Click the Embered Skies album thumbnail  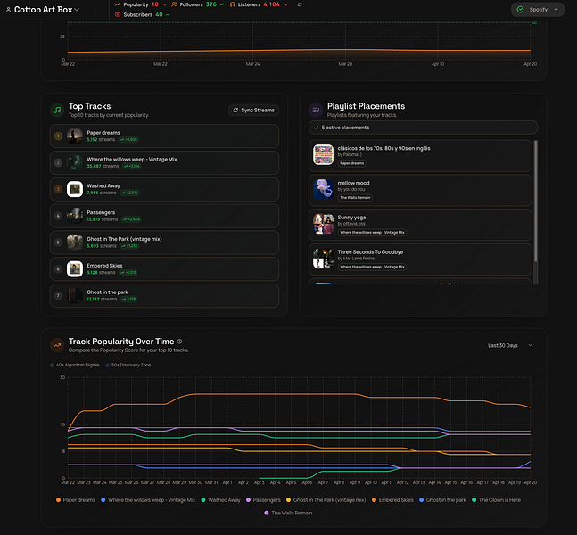(x=75, y=268)
